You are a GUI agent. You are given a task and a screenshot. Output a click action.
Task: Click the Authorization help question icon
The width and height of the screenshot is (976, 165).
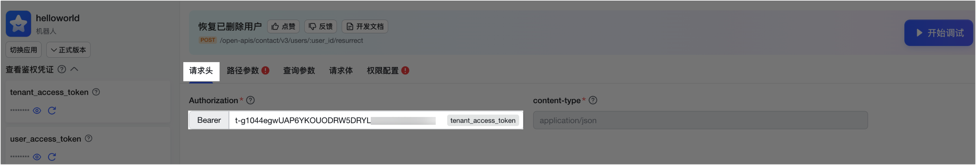point(250,100)
